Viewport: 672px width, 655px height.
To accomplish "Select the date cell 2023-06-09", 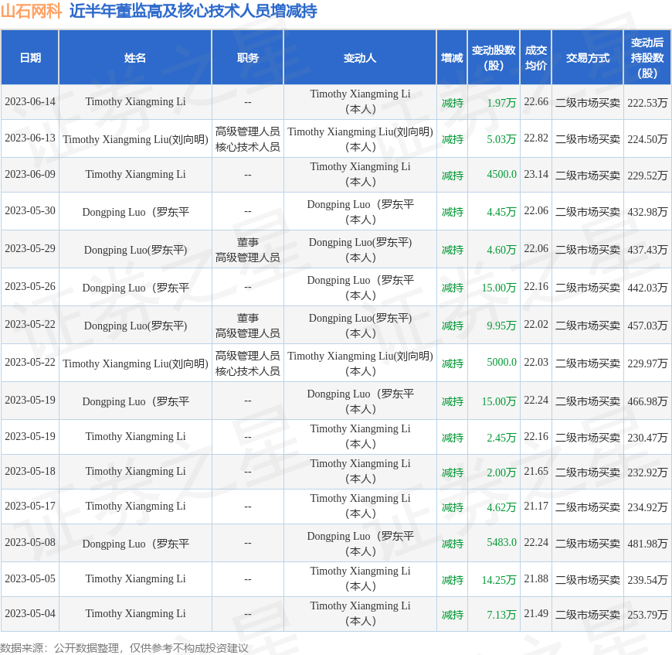I will 30,175.
